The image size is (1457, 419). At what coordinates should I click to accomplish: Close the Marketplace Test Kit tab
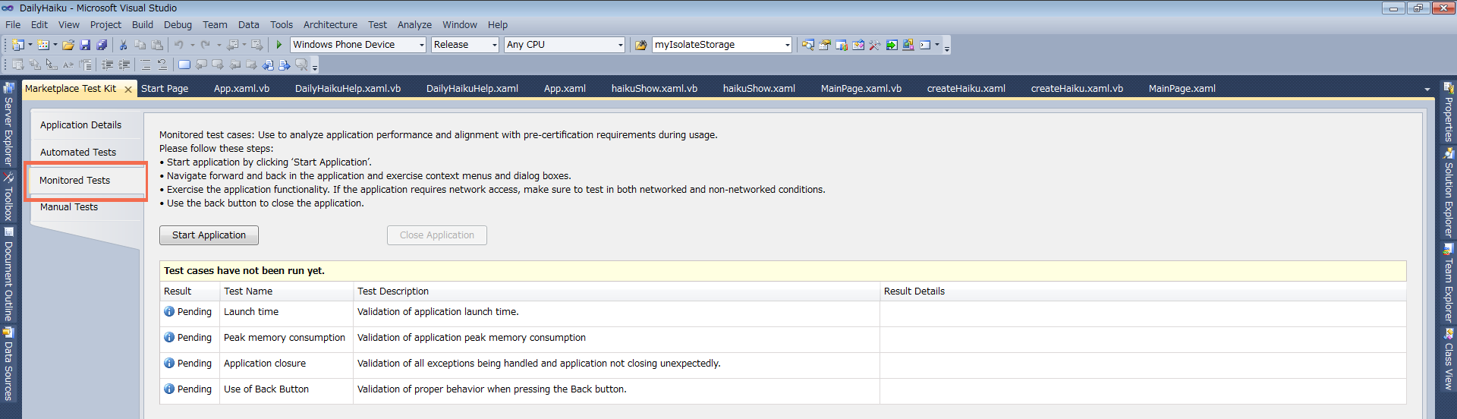[x=128, y=89]
